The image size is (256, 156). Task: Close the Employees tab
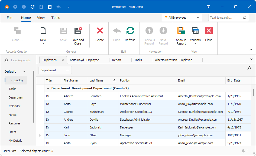pyautogui.click(x=63, y=60)
